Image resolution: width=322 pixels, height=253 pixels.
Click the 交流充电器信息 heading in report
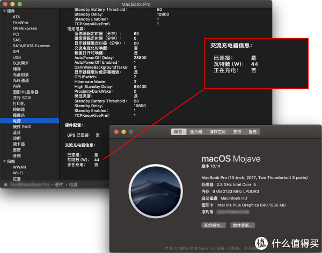tap(80, 145)
